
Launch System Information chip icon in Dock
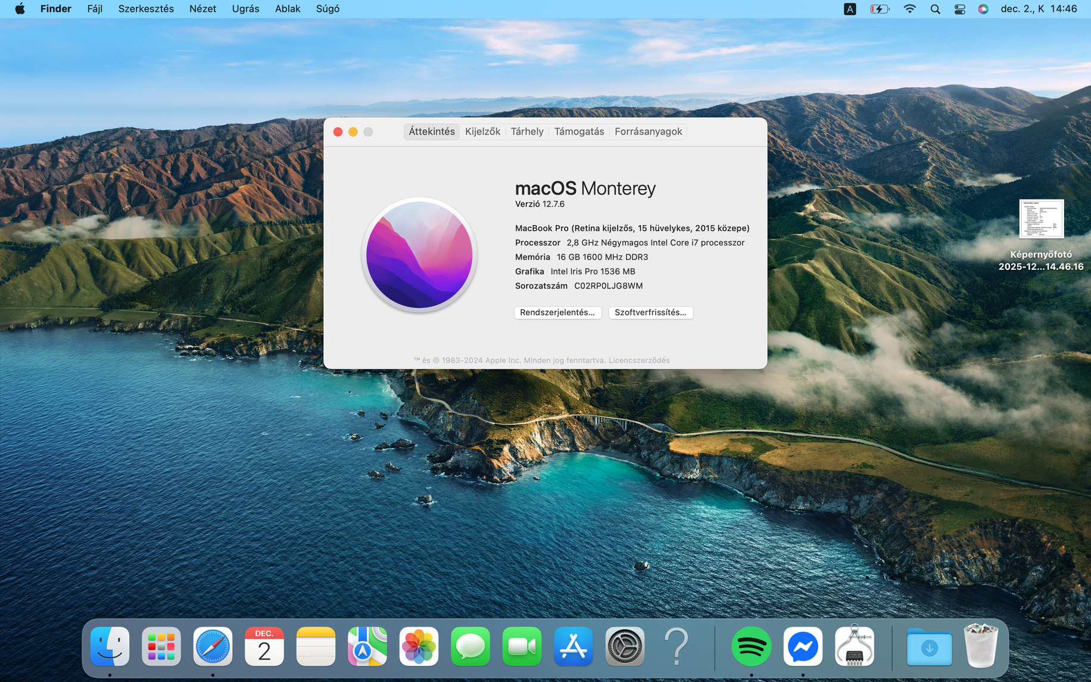(855, 646)
